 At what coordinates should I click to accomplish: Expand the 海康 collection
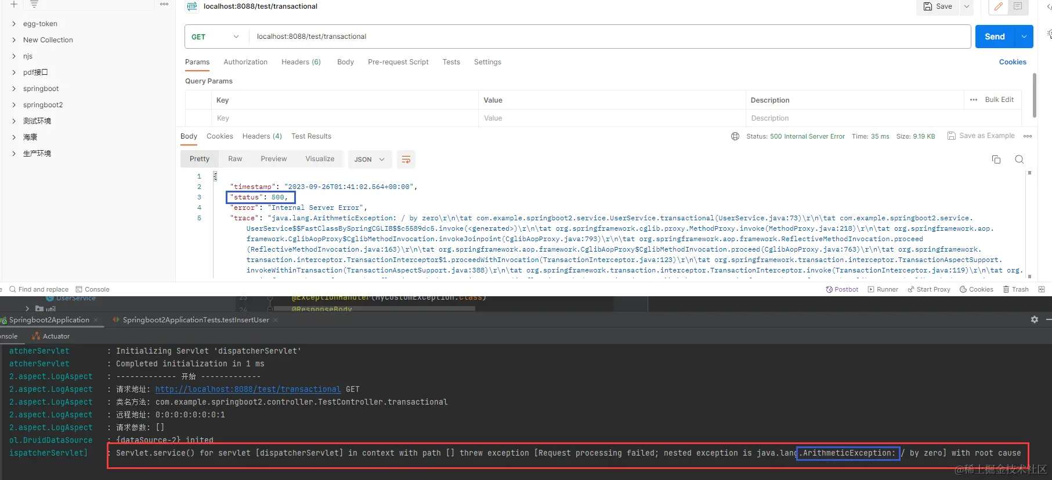pyautogui.click(x=14, y=137)
